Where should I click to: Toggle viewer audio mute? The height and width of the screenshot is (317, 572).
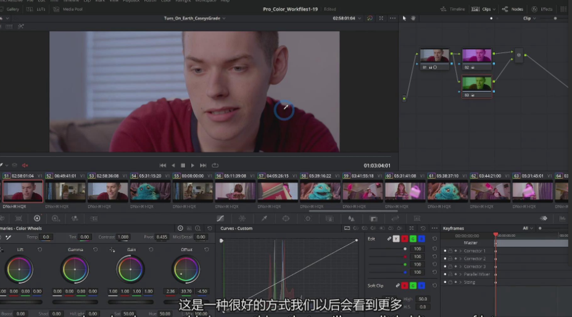point(25,165)
